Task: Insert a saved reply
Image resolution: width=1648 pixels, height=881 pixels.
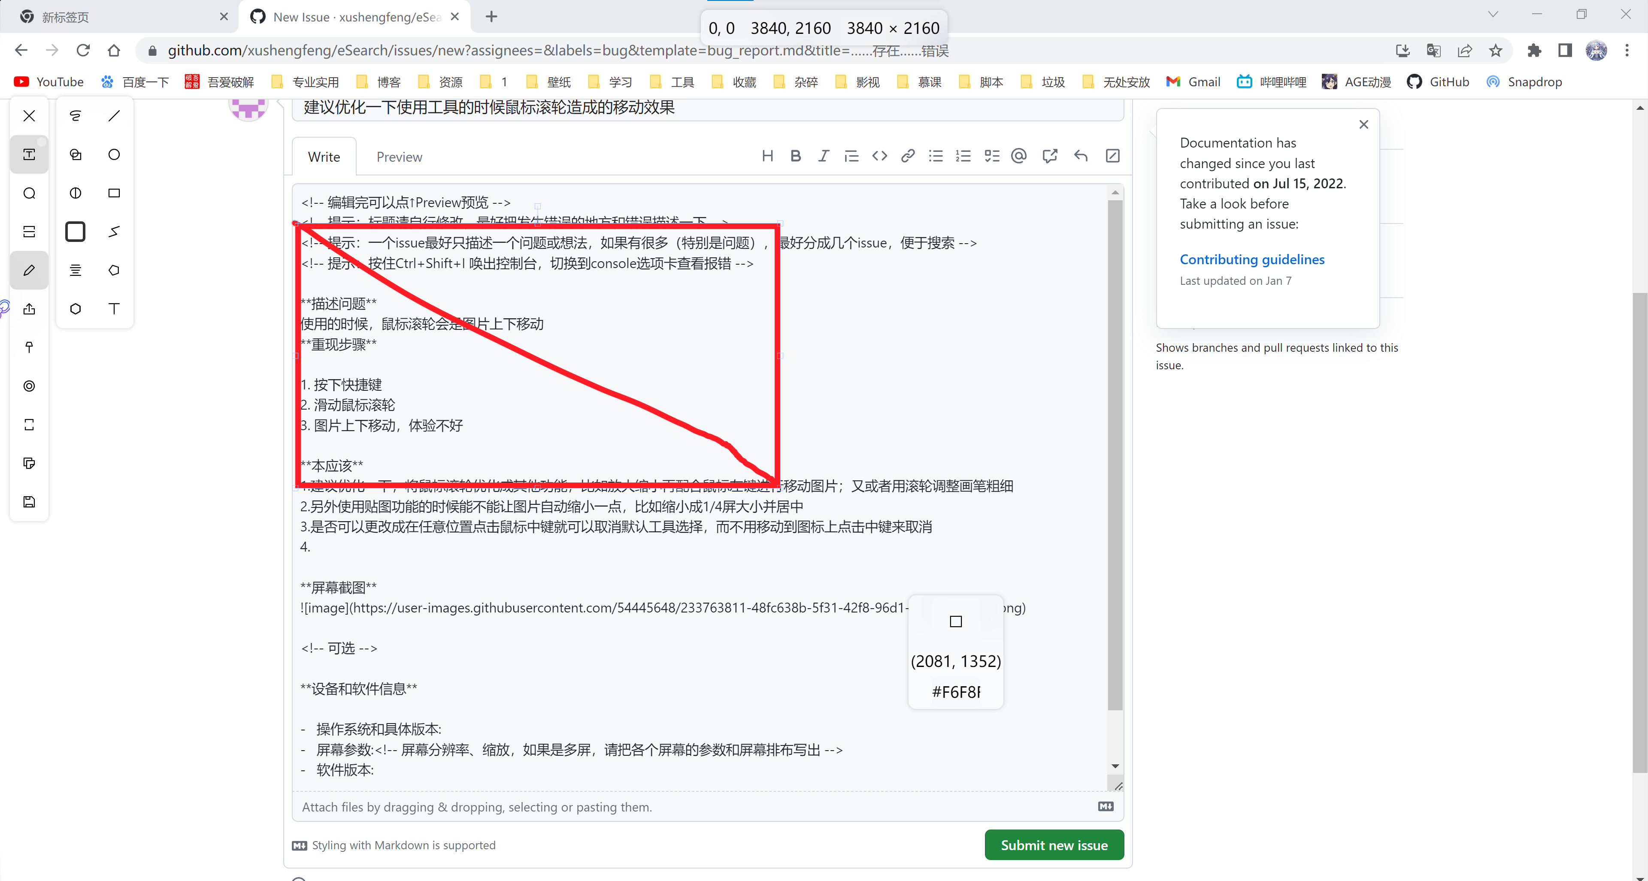Action: [1081, 156]
